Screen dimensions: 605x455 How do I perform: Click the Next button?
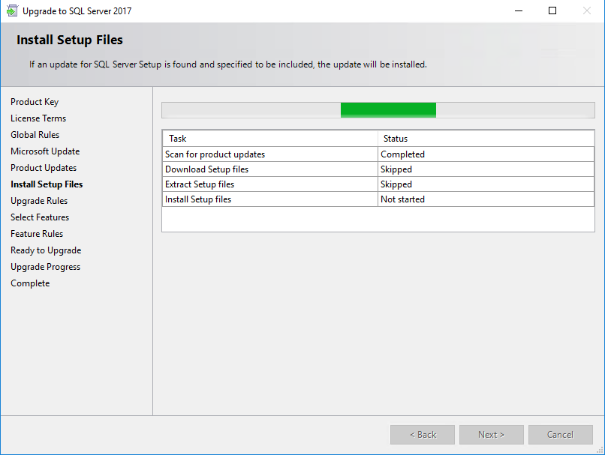(x=491, y=435)
